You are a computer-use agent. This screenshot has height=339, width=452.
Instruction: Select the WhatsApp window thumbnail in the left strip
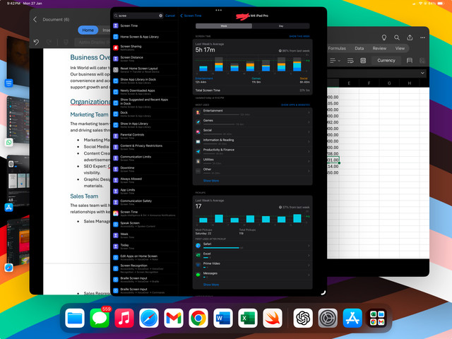coord(17,121)
